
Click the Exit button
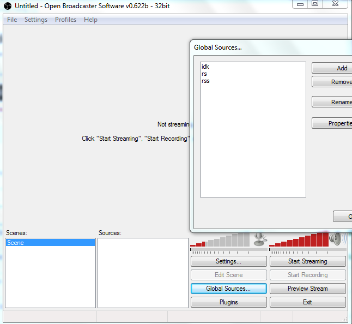click(307, 302)
